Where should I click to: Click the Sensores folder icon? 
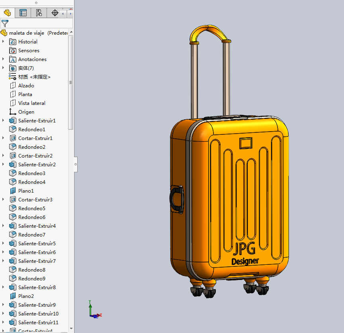coord(13,50)
